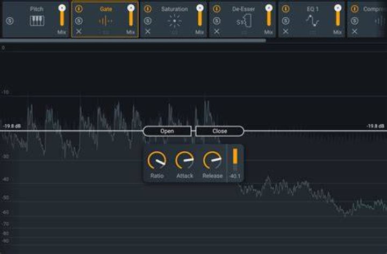387x254 pixels.
Task: Select the Gate module waveform icon
Action: coord(106,21)
